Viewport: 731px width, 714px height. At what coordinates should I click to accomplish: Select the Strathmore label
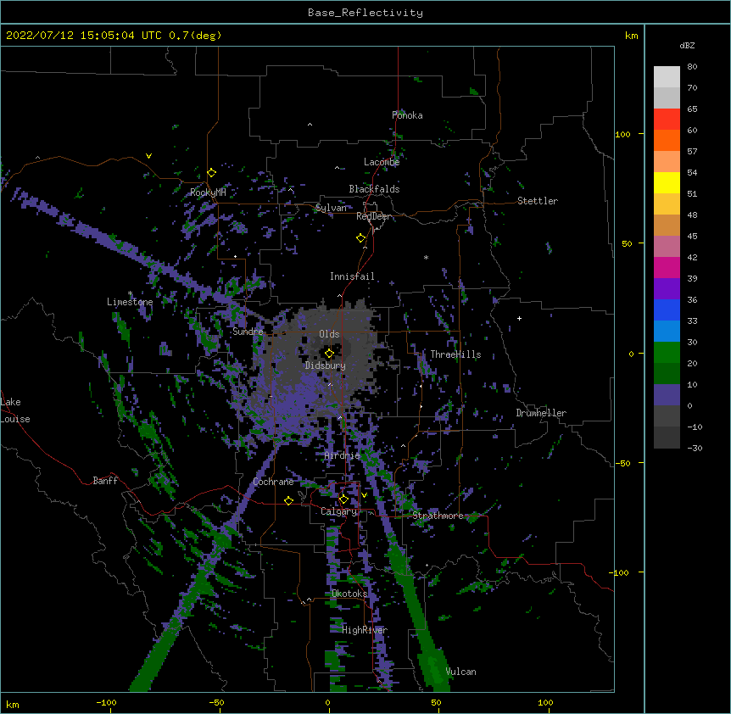[438, 516]
